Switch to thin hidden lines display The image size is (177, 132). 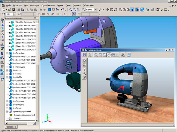click(128, 10)
